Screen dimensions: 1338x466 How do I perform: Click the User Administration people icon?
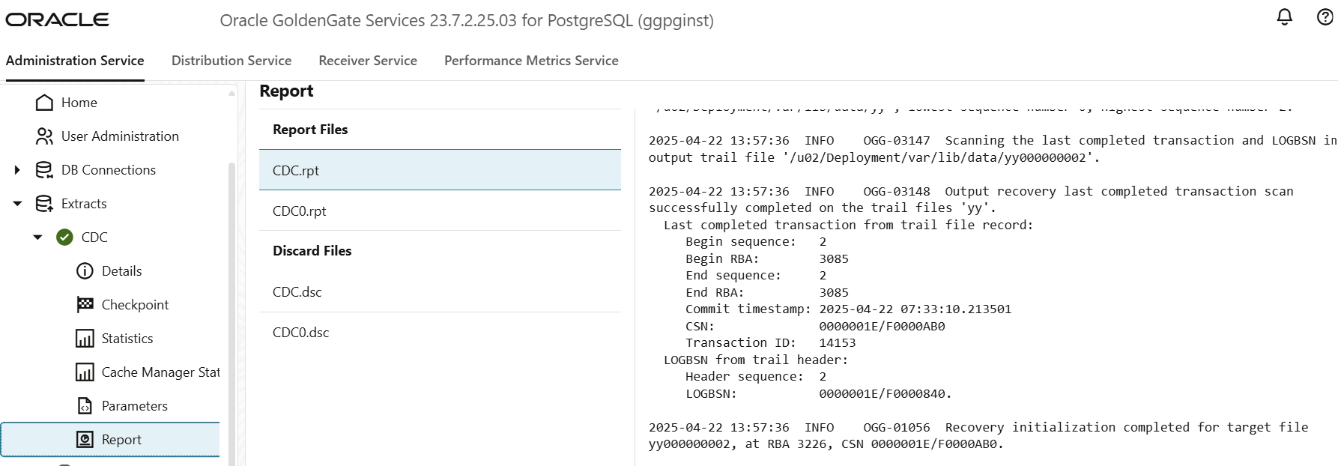[x=44, y=136]
